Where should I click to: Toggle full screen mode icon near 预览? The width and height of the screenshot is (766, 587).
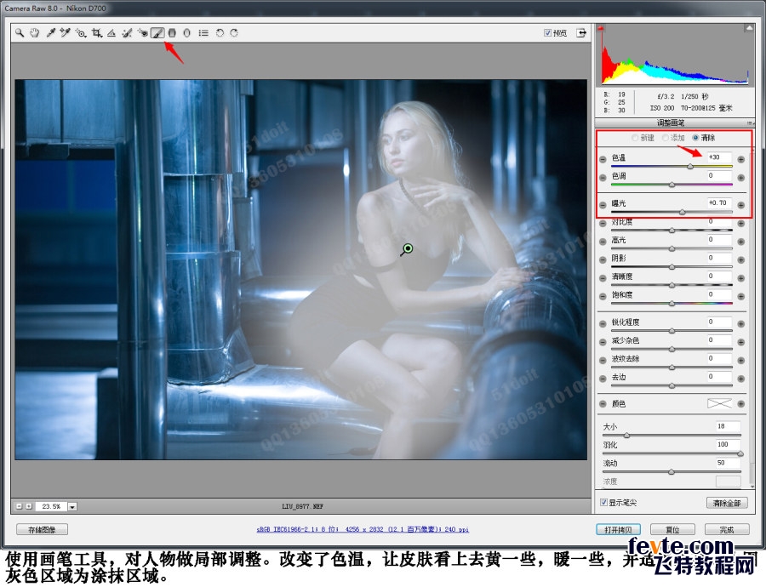pos(580,32)
